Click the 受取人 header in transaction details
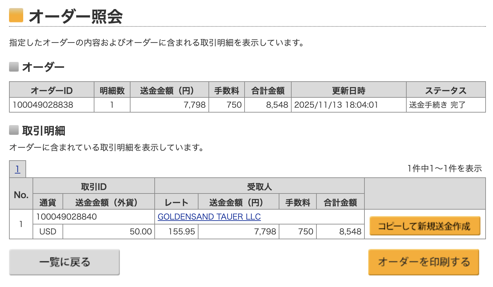Screen dimensions: 493x287 click(x=258, y=186)
